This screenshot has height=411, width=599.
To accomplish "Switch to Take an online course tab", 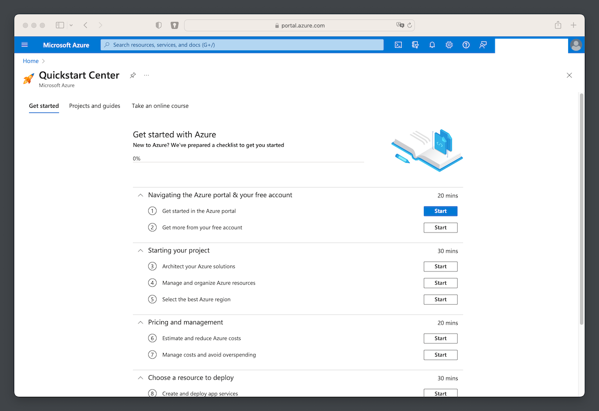I will tap(160, 106).
